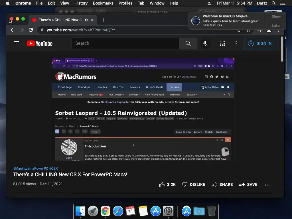This screenshot has width=292, height=219.
Task: Click the page vertical scrollbar
Action: click(x=282, y=49)
